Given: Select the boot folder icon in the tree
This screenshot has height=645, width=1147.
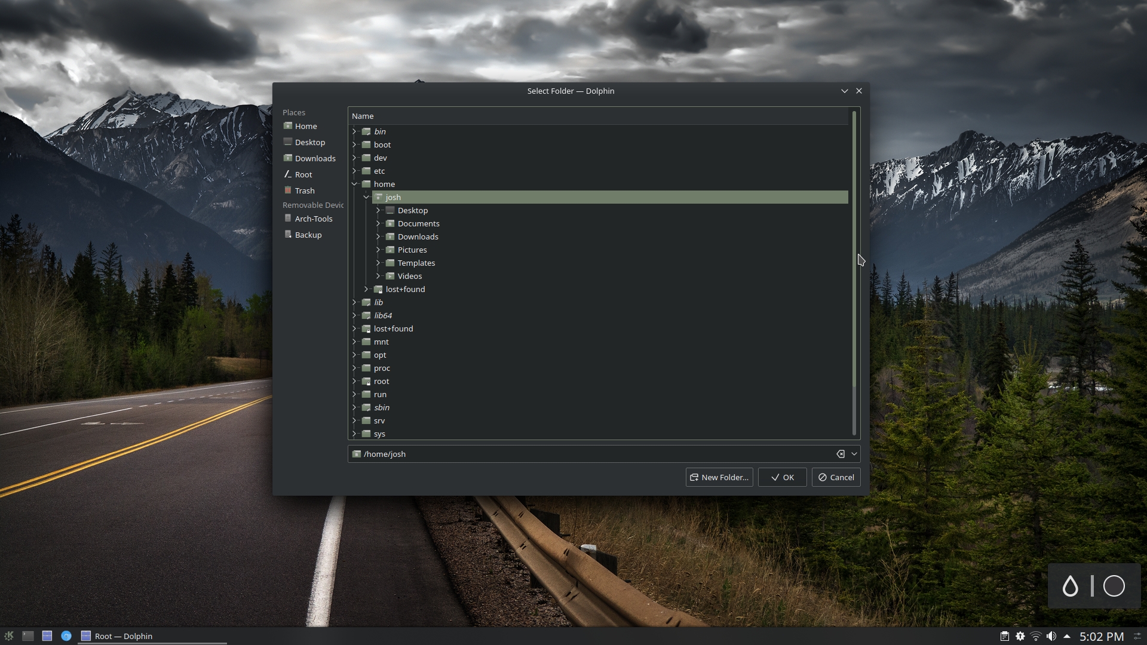Looking at the screenshot, I should 366,145.
